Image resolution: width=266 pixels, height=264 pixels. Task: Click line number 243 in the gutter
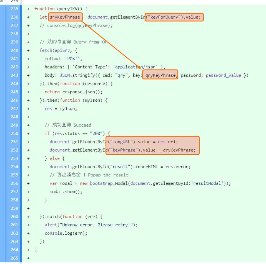[x=14, y=75]
